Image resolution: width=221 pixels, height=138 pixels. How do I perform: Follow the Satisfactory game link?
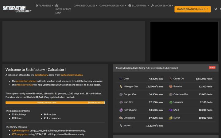[41, 75]
